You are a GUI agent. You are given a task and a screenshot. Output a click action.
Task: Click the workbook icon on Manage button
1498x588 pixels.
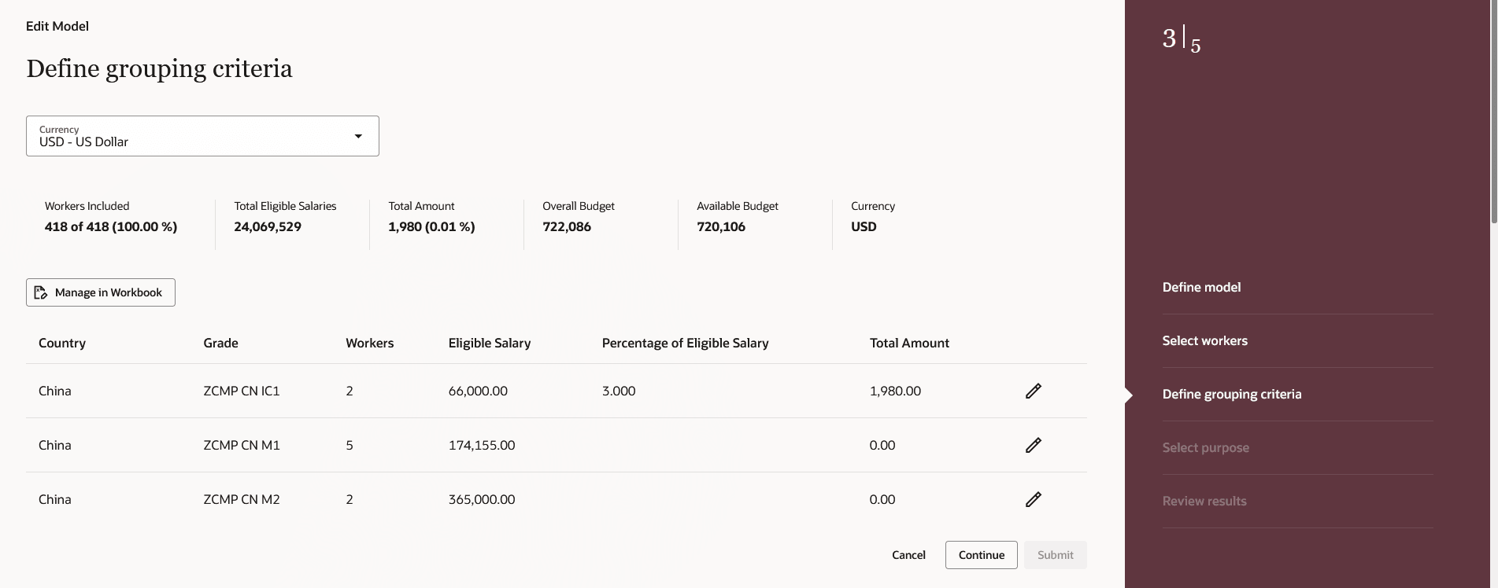(41, 292)
